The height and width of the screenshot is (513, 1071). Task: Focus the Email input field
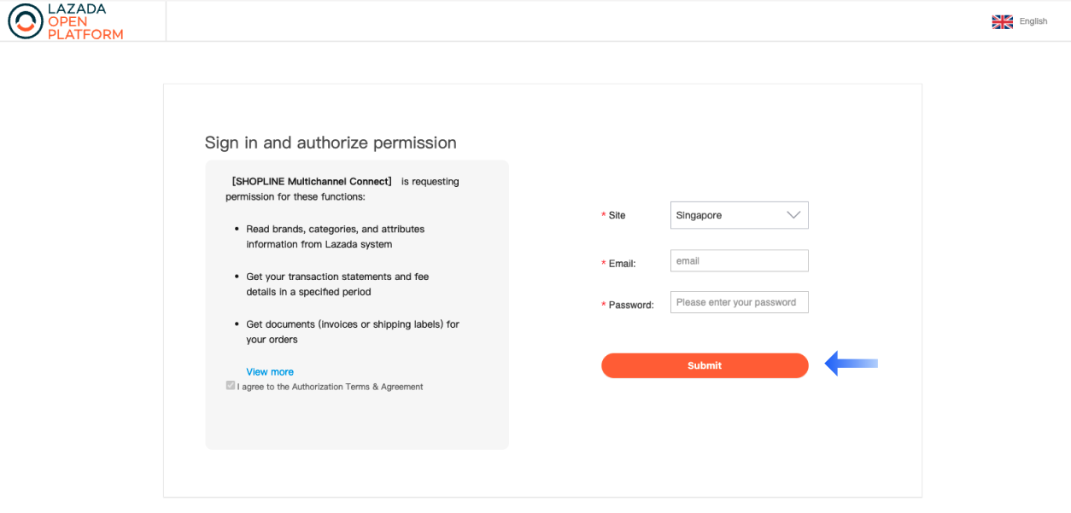(739, 261)
